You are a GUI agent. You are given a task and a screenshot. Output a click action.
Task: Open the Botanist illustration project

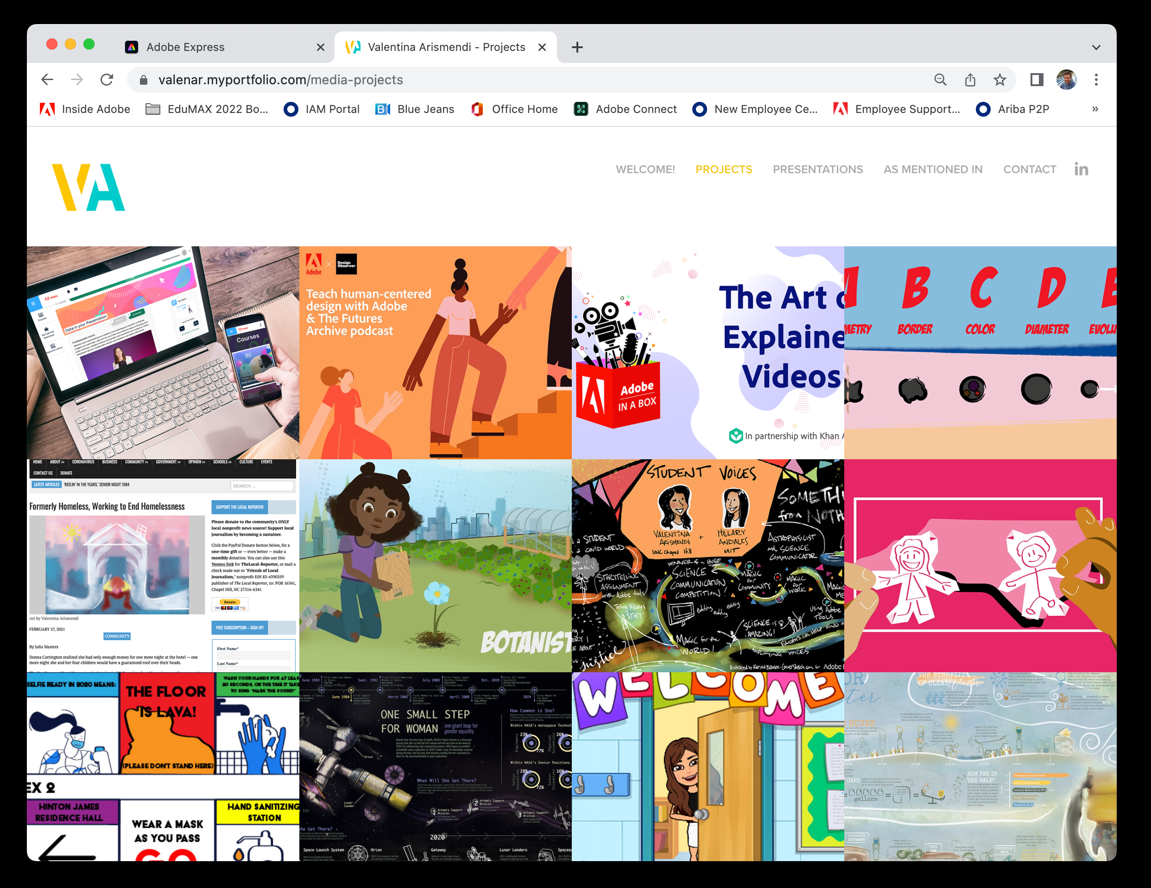tap(435, 565)
